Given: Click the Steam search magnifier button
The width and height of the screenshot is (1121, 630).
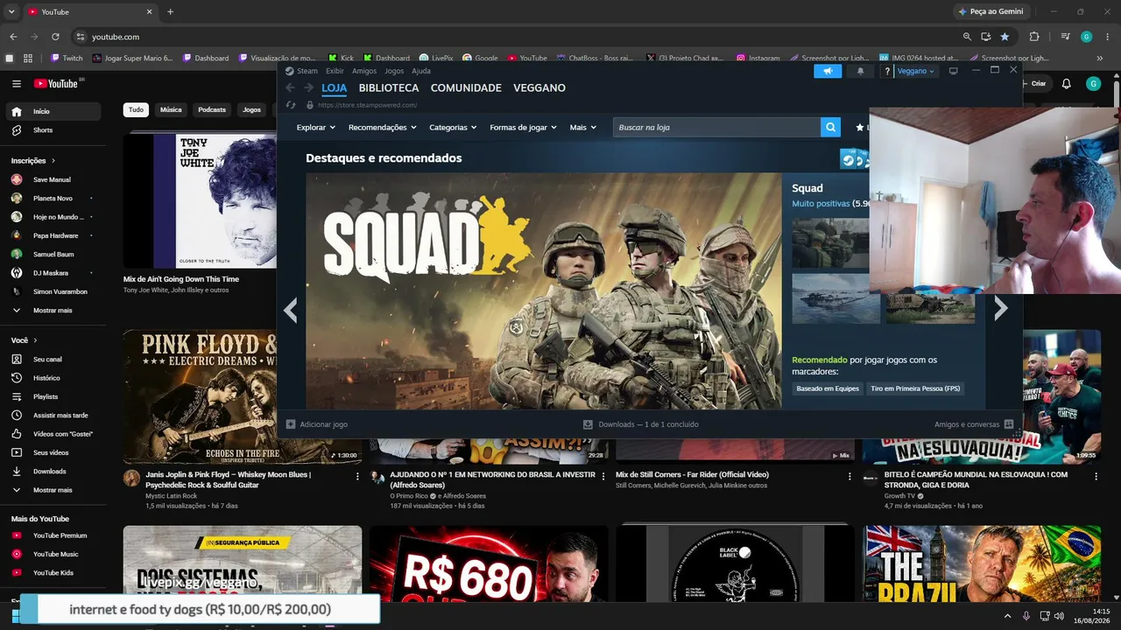Looking at the screenshot, I should tap(830, 128).
